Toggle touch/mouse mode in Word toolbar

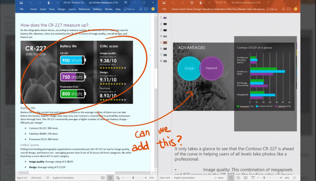pyautogui.click(x=49, y=3)
